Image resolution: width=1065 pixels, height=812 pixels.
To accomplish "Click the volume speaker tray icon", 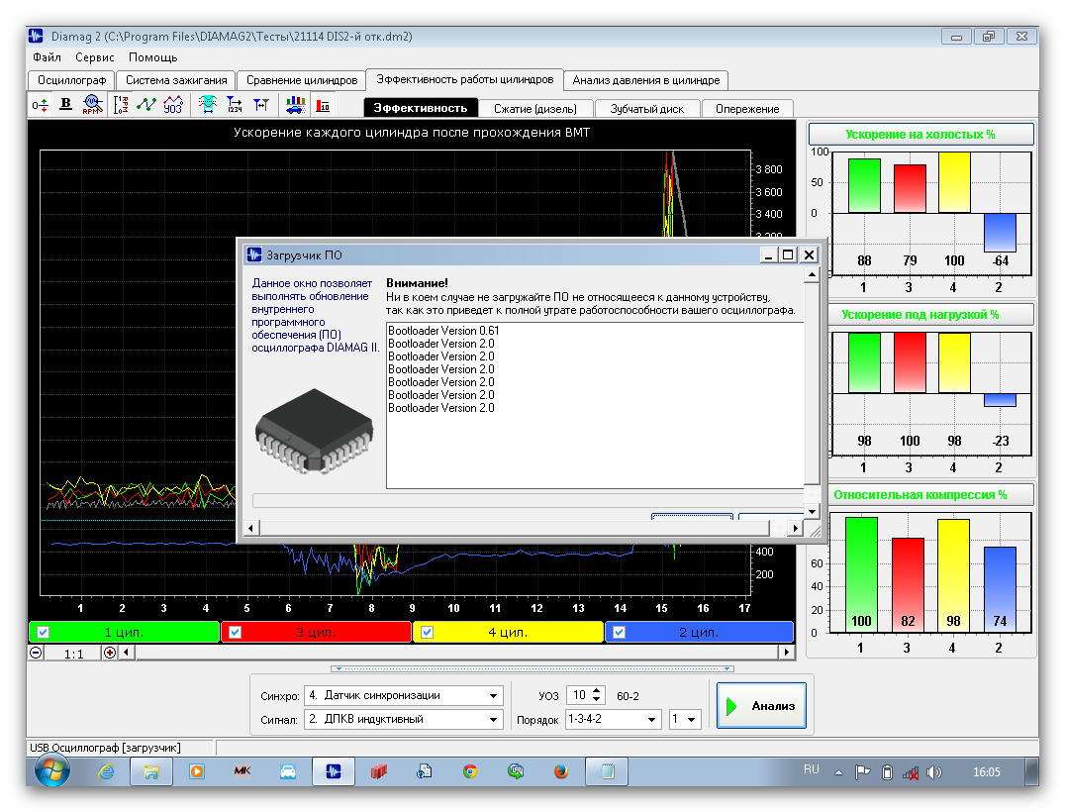I will (934, 772).
